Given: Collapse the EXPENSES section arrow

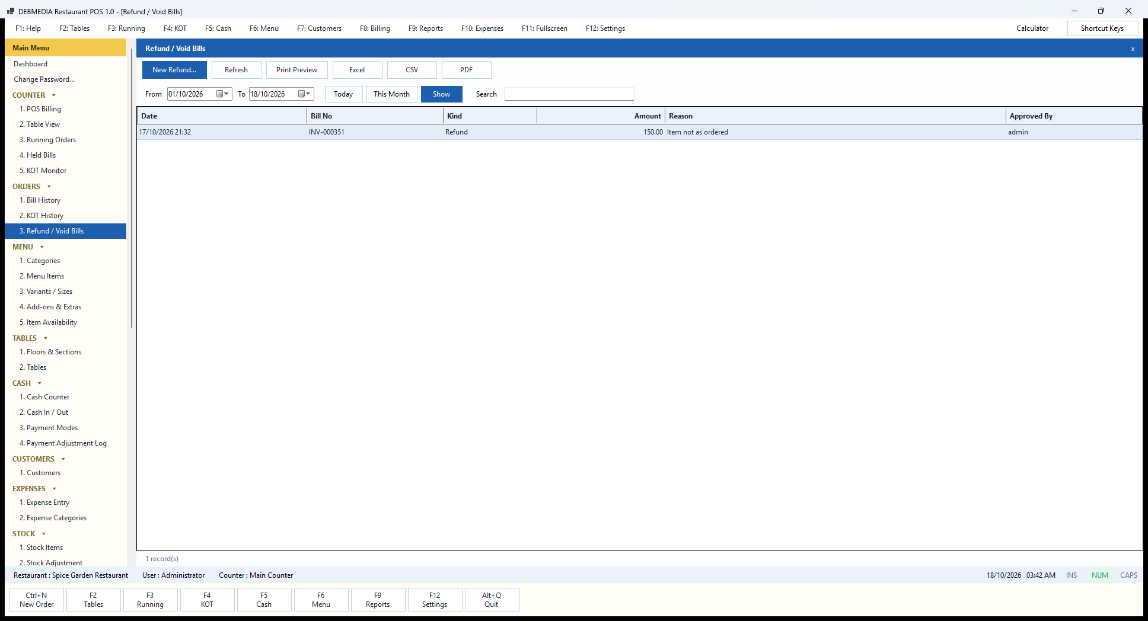Looking at the screenshot, I should pyautogui.click(x=55, y=489).
